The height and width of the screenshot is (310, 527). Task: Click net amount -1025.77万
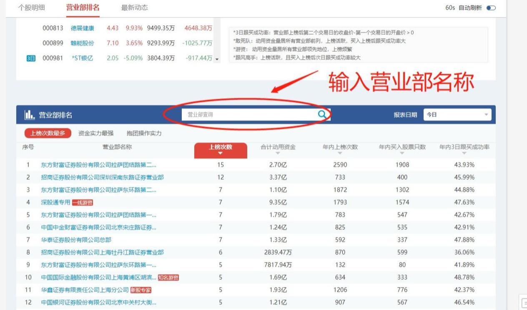click(197, 43)
